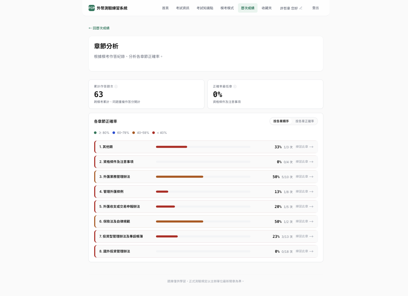Click 外幣測驗練習系統 site title
The height and width of the screenshot is (296, 408).
coord(112,8)
